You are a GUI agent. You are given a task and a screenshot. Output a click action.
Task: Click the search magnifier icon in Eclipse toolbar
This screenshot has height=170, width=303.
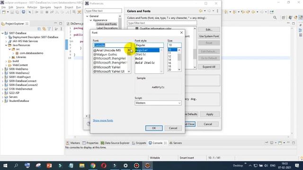tap(275, 18)
